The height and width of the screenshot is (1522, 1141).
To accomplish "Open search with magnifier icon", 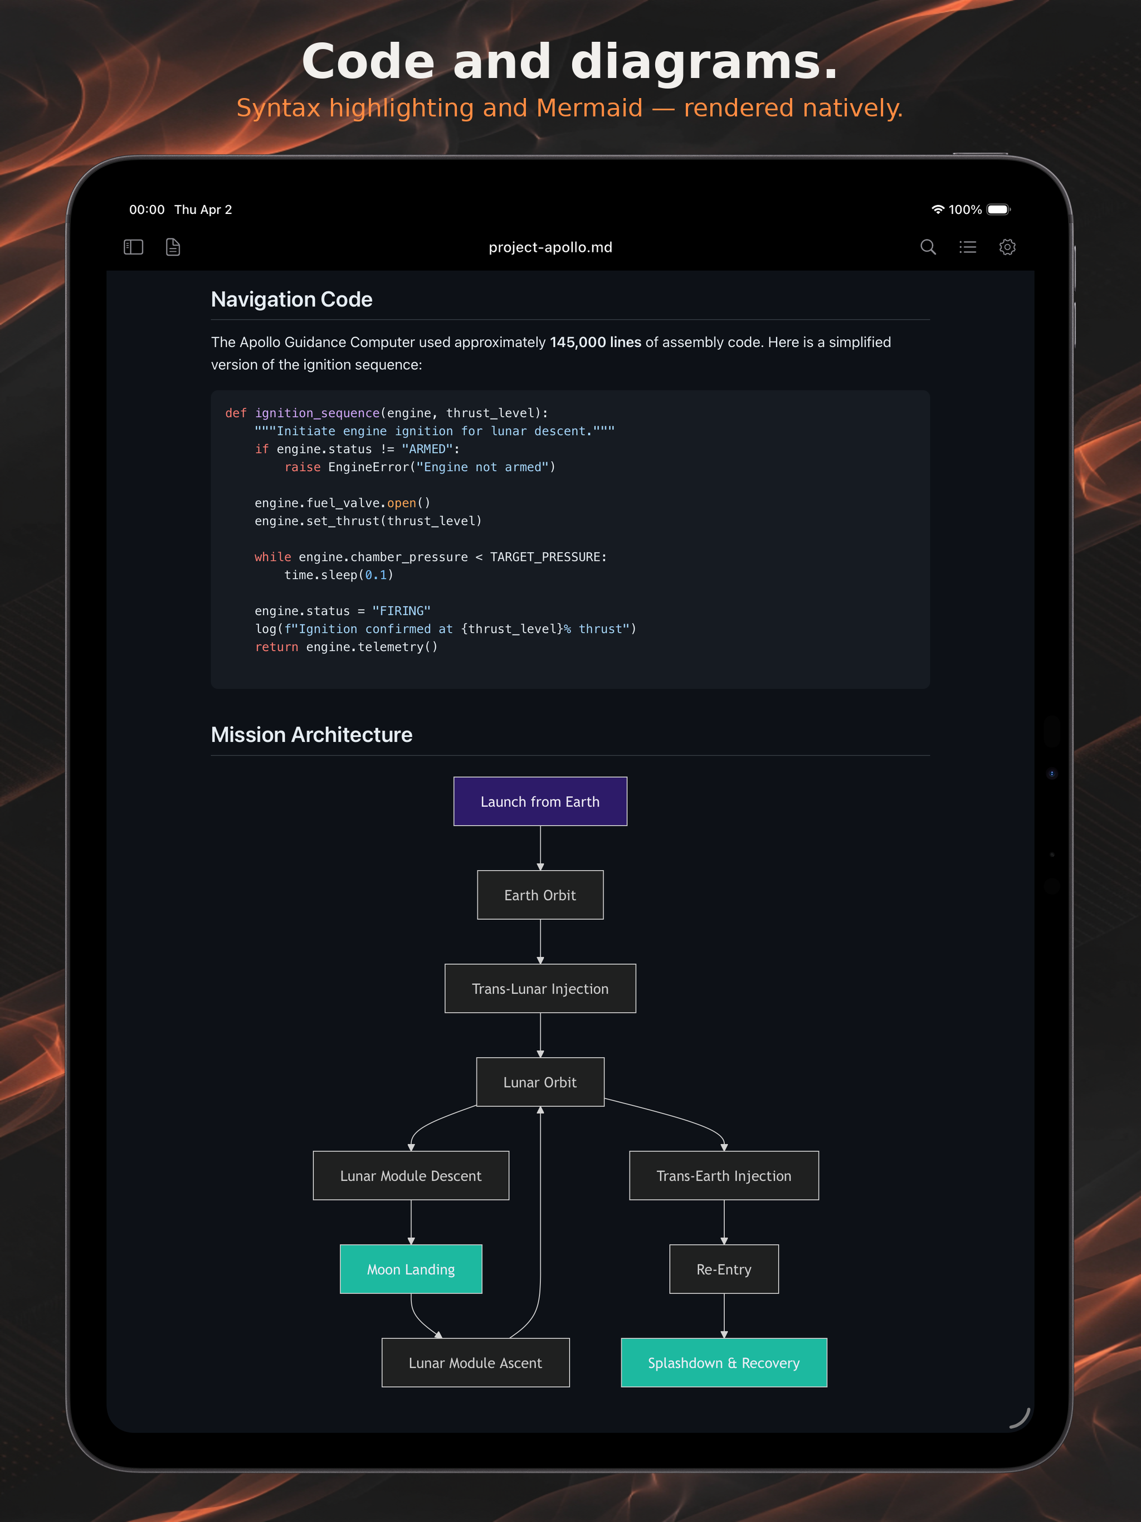I will pos(928,247).
